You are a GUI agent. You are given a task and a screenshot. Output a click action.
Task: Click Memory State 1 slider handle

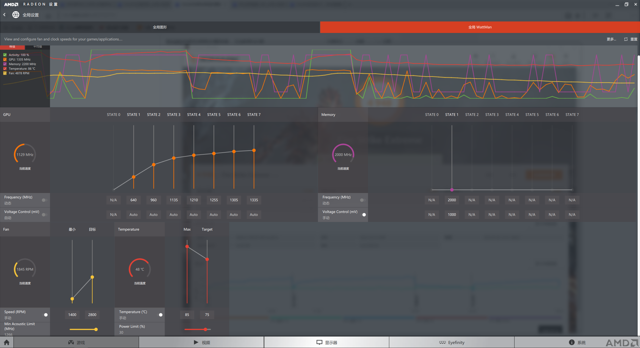452,190
